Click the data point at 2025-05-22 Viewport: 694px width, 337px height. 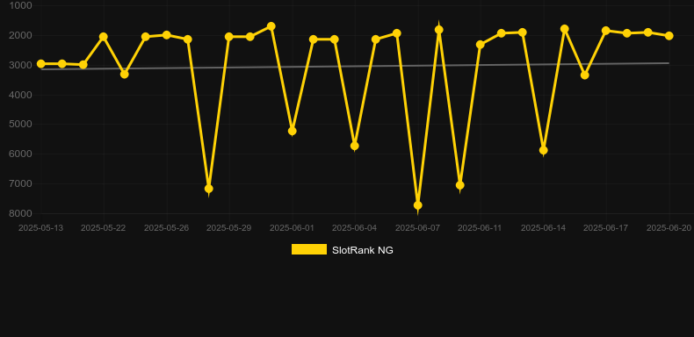pyautogui.click(x=104, y=37)
